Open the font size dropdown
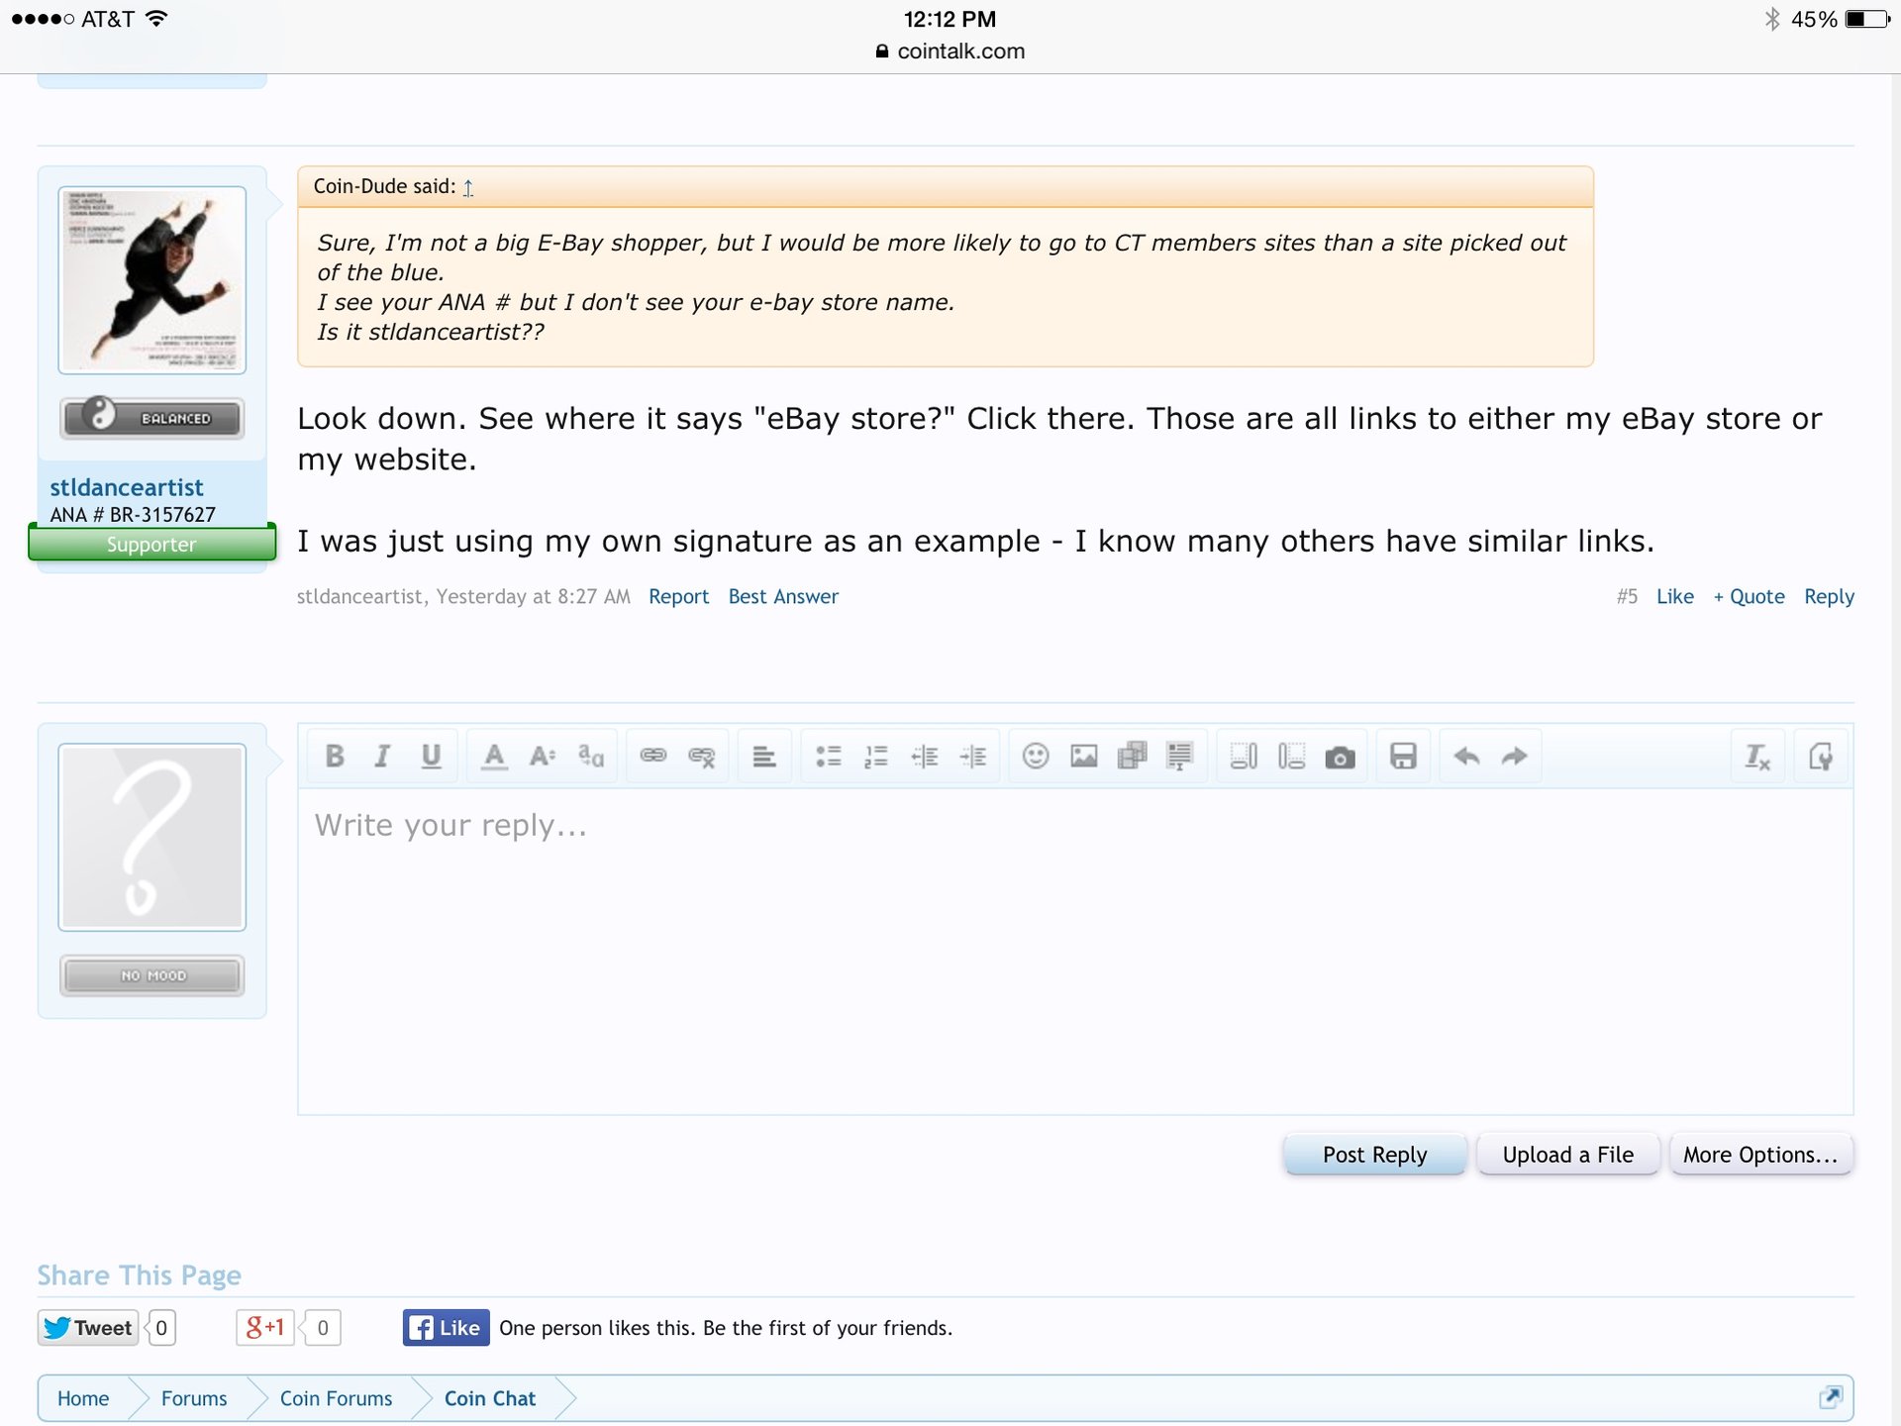Viewport: 1901px width, 1426px height. click(542, 757)
